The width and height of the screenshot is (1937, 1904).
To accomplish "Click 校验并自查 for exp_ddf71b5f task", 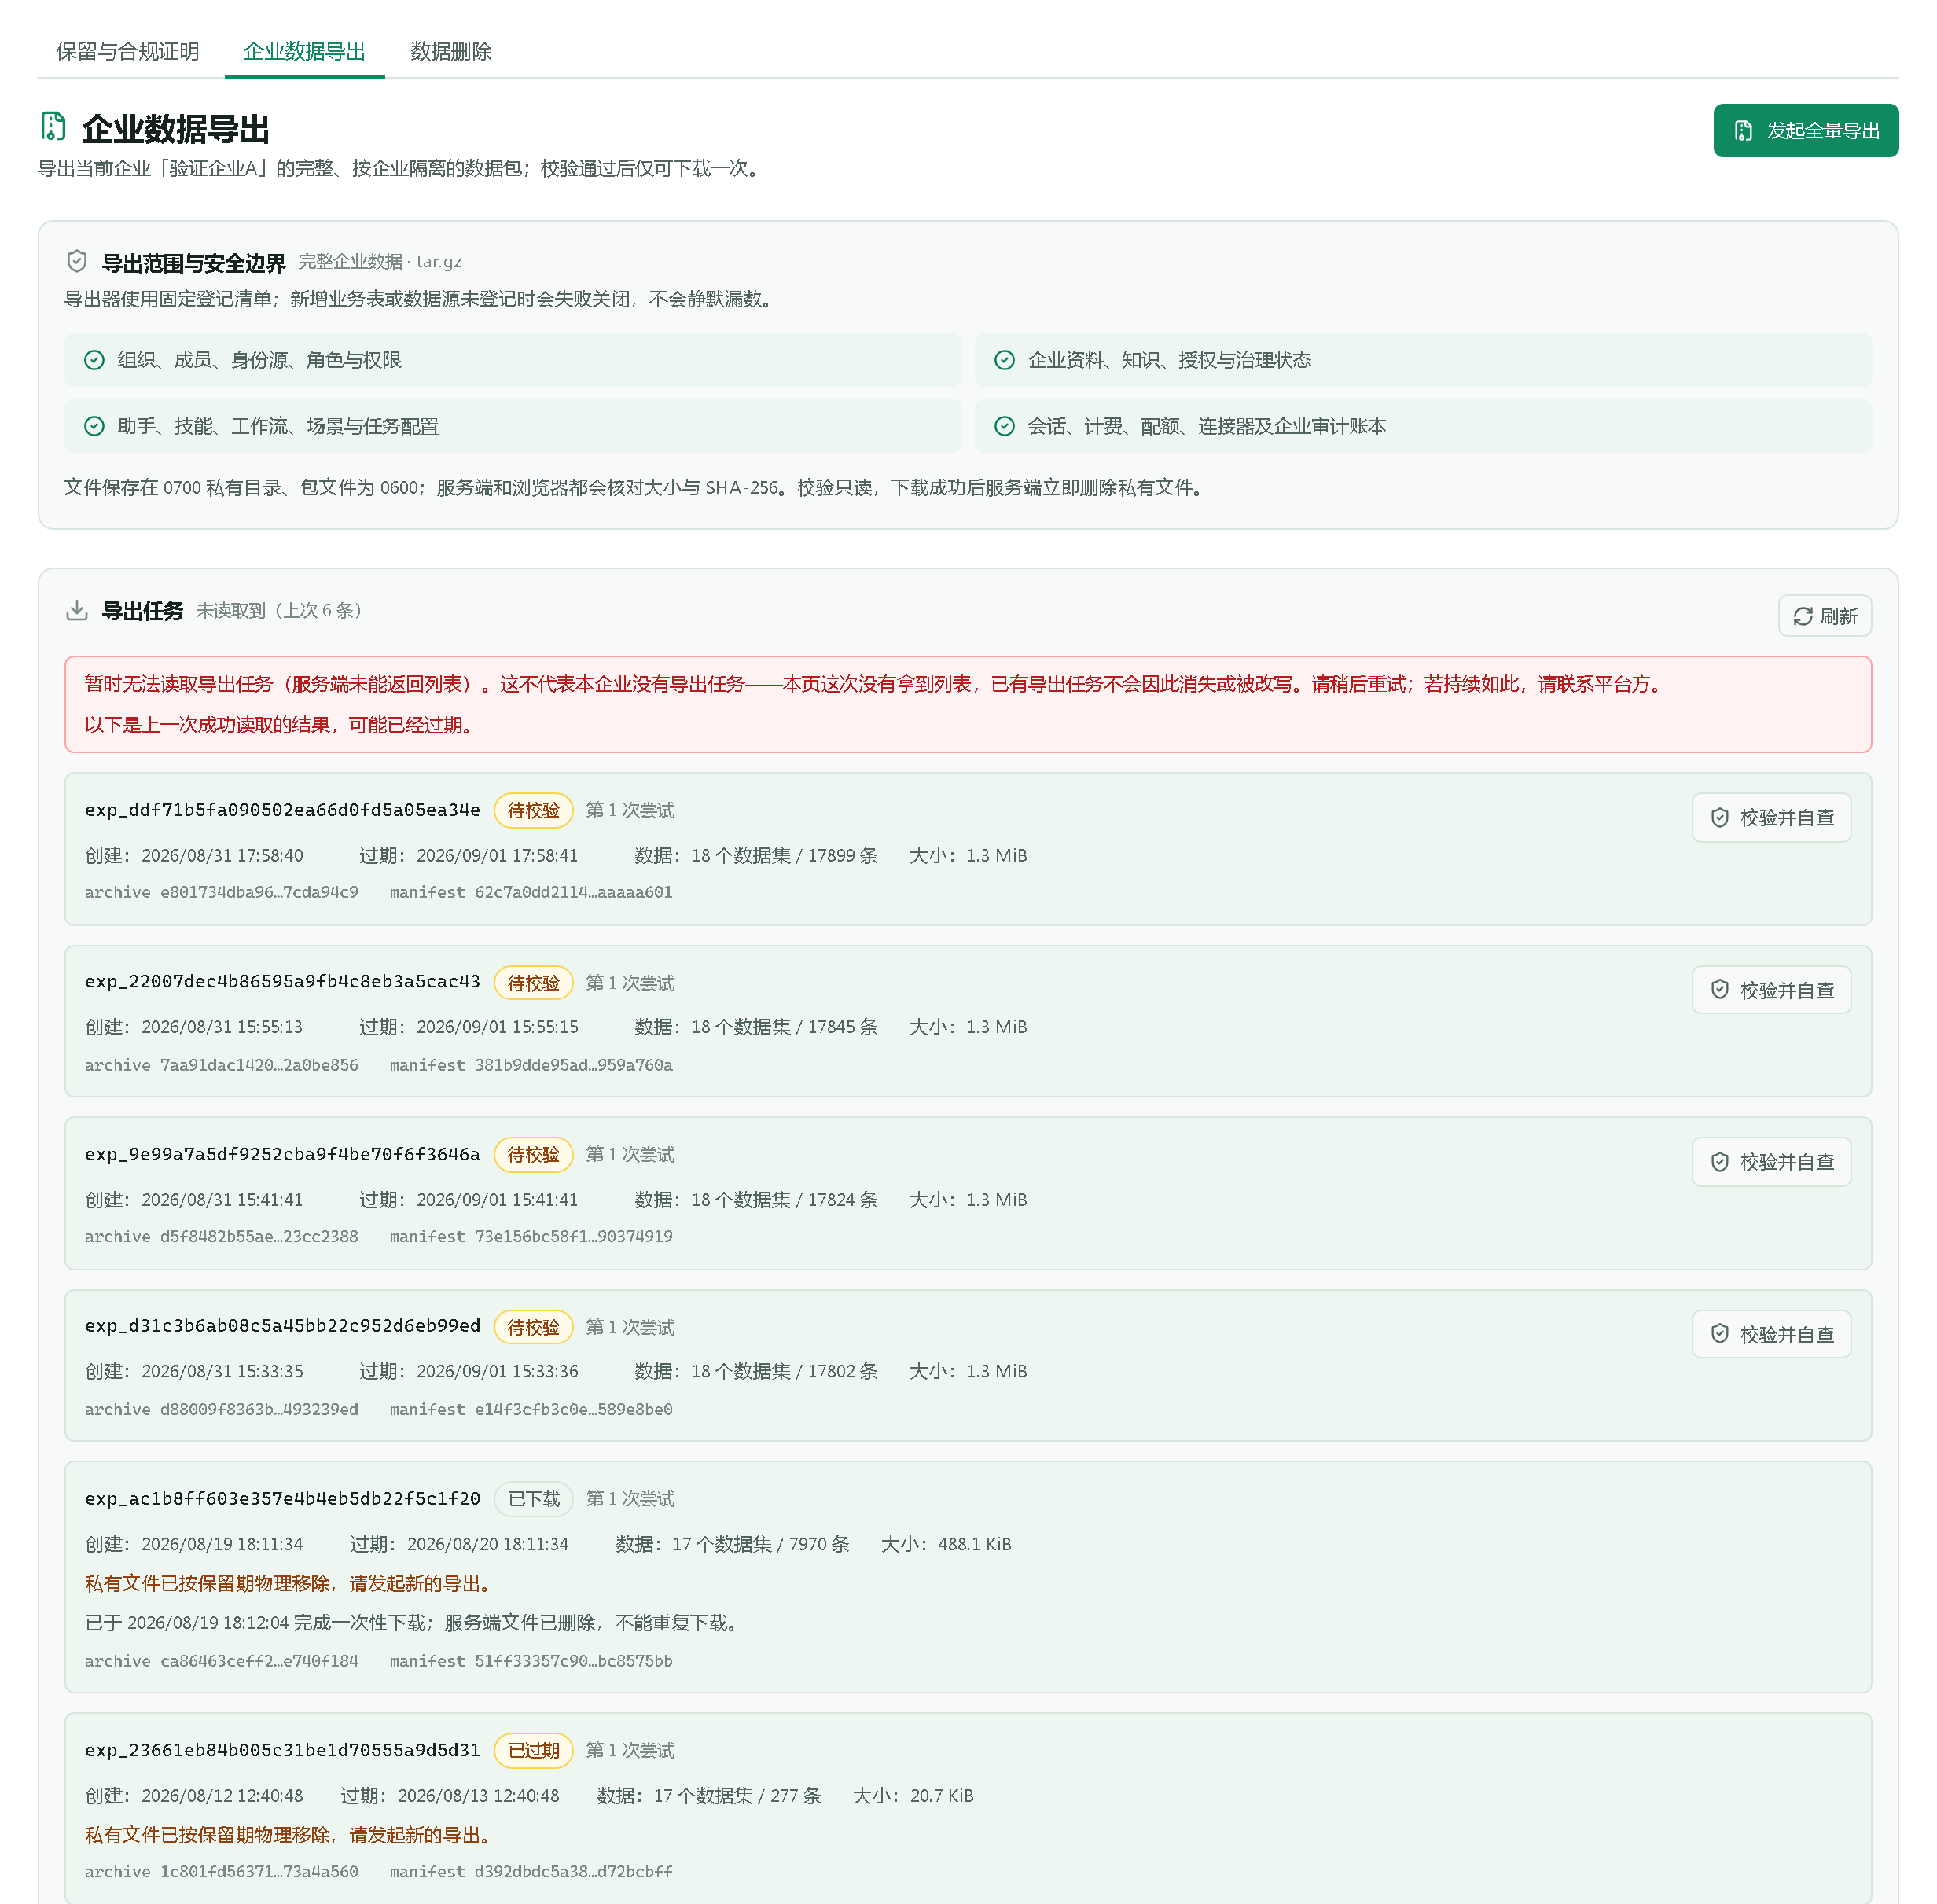I will pos(1771,818).
